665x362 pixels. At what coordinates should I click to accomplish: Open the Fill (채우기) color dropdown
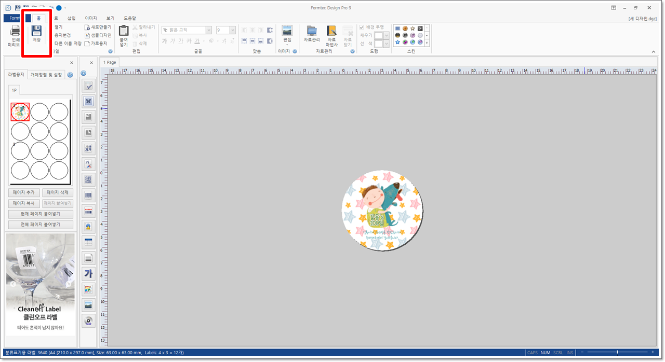pyautogui.click(x=386, y=35)
